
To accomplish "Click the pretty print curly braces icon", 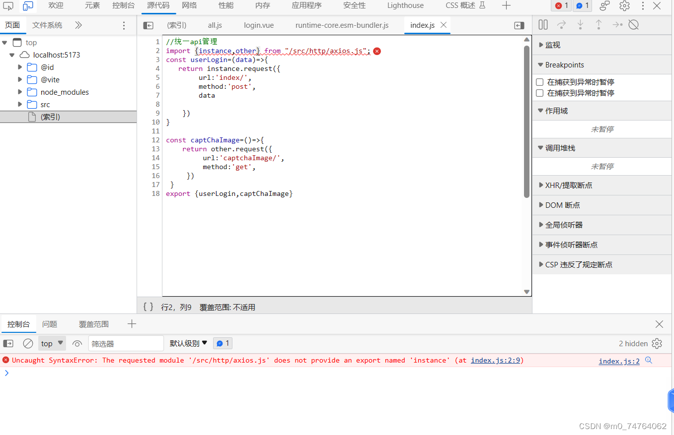I will (x=148, y=307).
